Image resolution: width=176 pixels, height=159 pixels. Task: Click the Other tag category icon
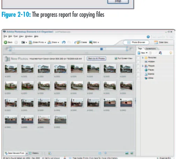(146, 78)
